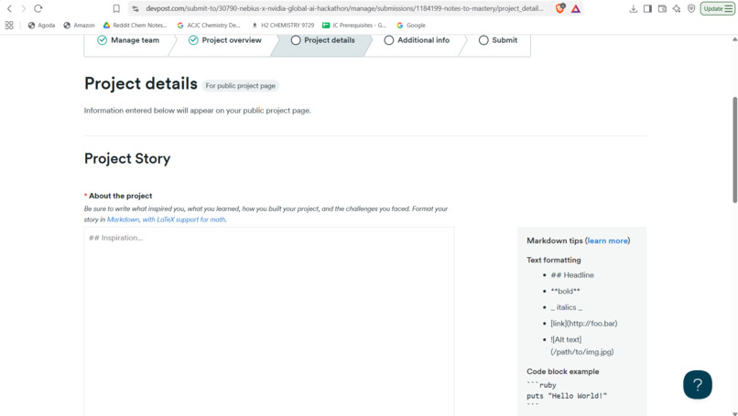Select the Project details step
The image size is (738, 416).
coord(323,40)
